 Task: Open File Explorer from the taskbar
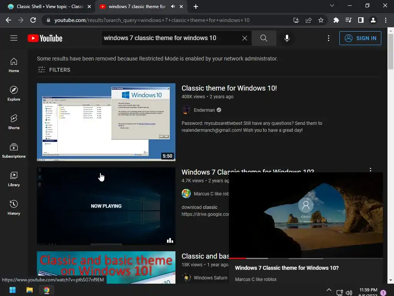coord(29,290)
